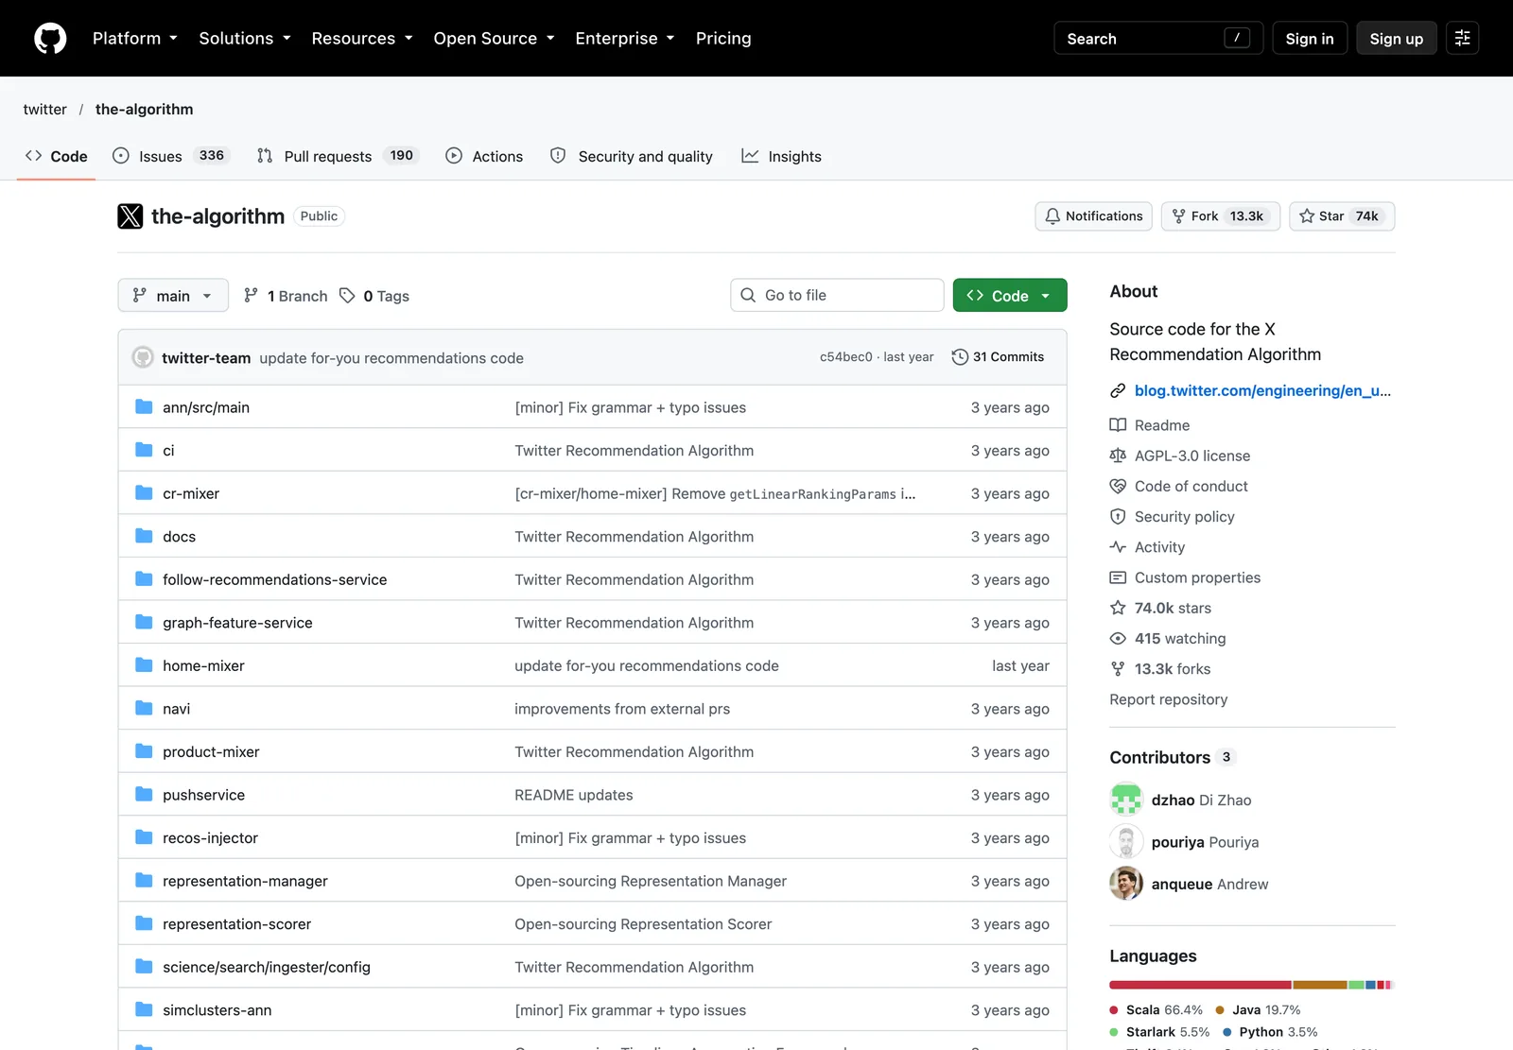
Task: Open the Notifications bell button
Action: pos(1093,216)
